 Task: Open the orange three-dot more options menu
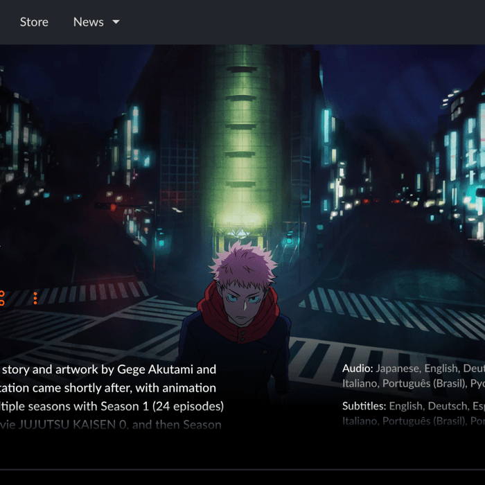(x=35, y=299)
